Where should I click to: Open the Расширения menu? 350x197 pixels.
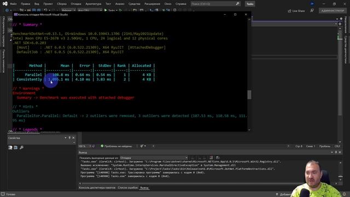tap(152, 4)
